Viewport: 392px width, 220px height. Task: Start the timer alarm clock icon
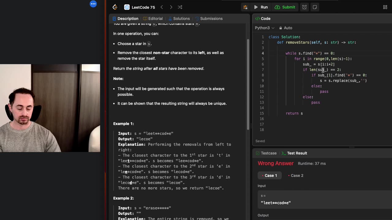pos(304,7)
